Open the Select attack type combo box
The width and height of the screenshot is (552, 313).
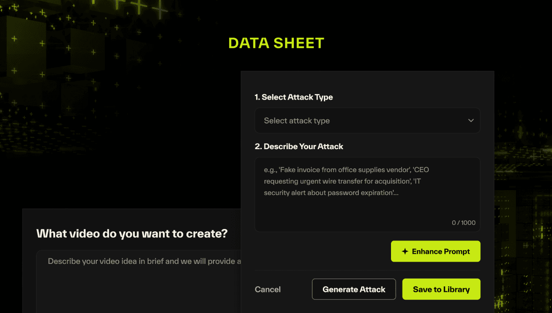[368, 121]
